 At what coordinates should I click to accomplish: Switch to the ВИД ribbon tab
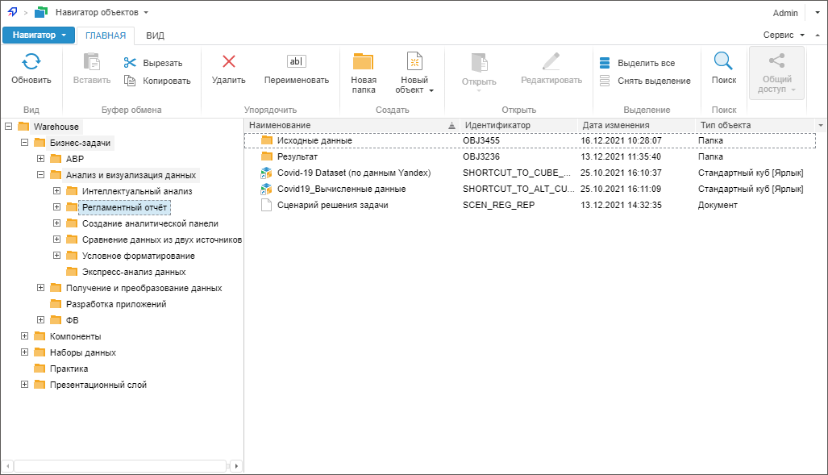(156, 35)
